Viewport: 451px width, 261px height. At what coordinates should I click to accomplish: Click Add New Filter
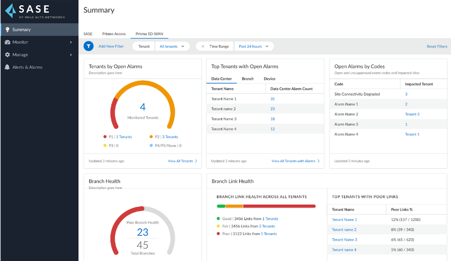tap(111, 47)
